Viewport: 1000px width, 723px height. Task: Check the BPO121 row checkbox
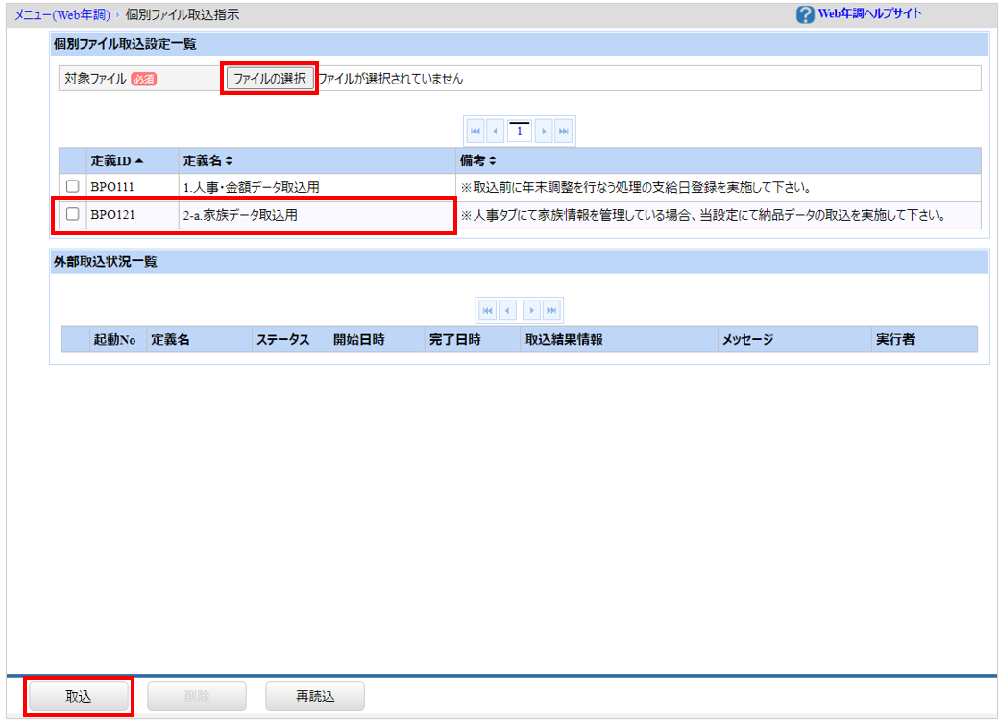73,213
